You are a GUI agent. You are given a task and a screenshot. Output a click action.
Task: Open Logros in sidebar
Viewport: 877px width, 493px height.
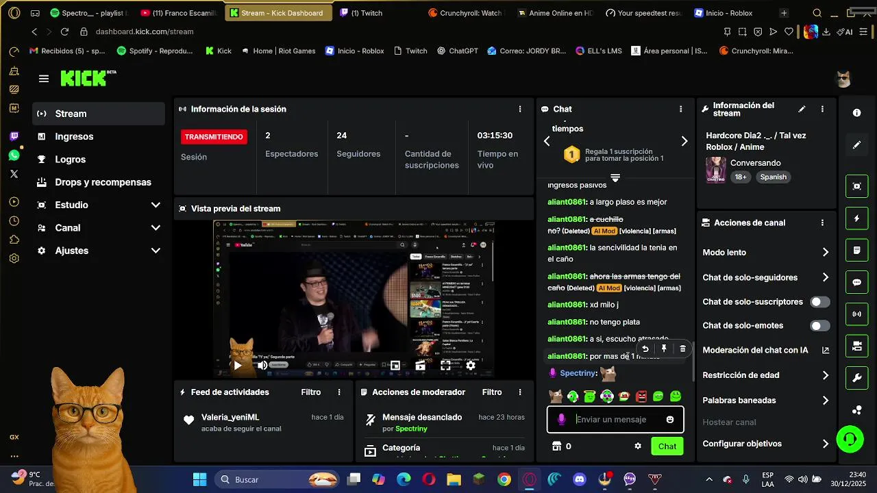(x=99, y=160)
